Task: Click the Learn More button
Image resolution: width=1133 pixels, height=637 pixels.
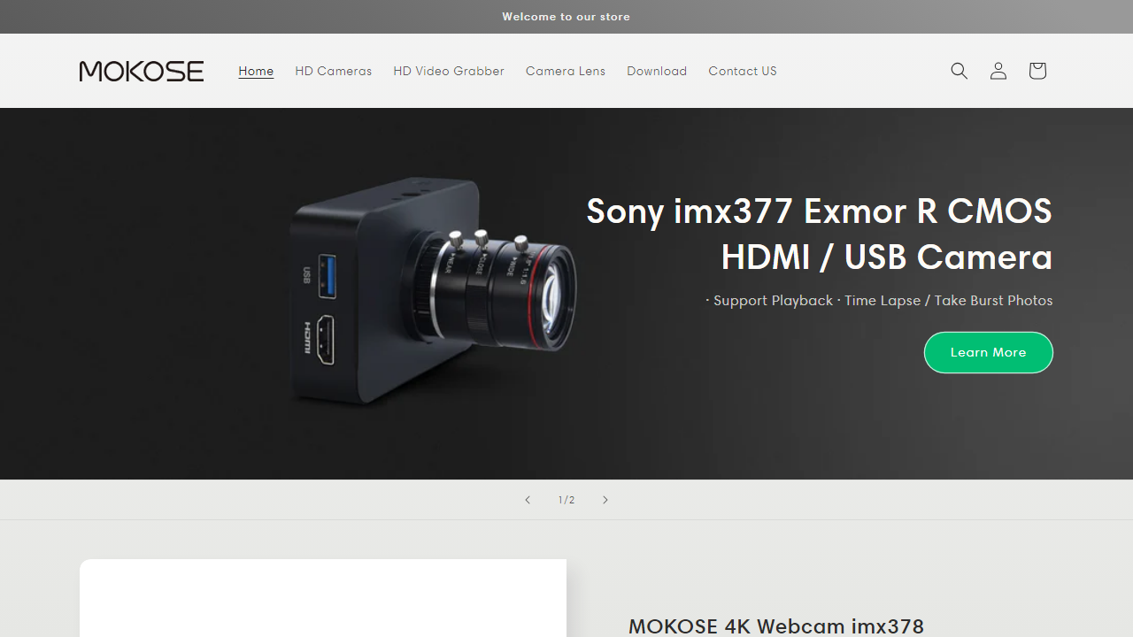Action: tap(989, 352)
